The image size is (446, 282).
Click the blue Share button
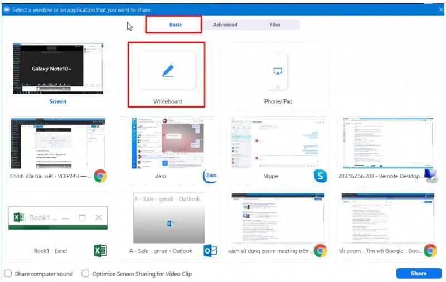coord(419,273)
